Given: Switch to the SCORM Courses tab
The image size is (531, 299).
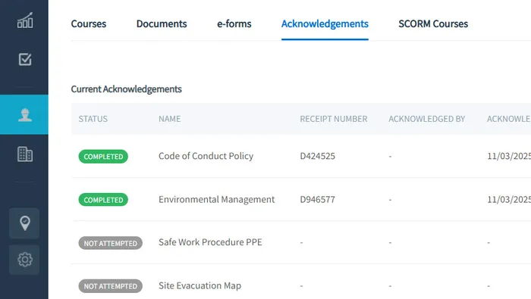Looking at the screenshot, I should click(433, 24).
